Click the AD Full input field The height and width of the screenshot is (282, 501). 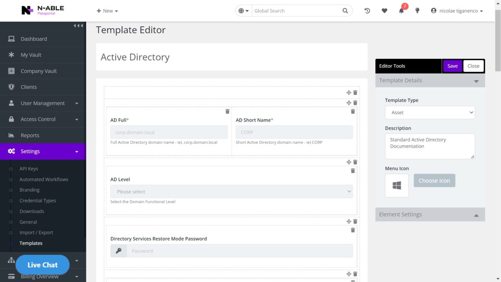point(169,132)
